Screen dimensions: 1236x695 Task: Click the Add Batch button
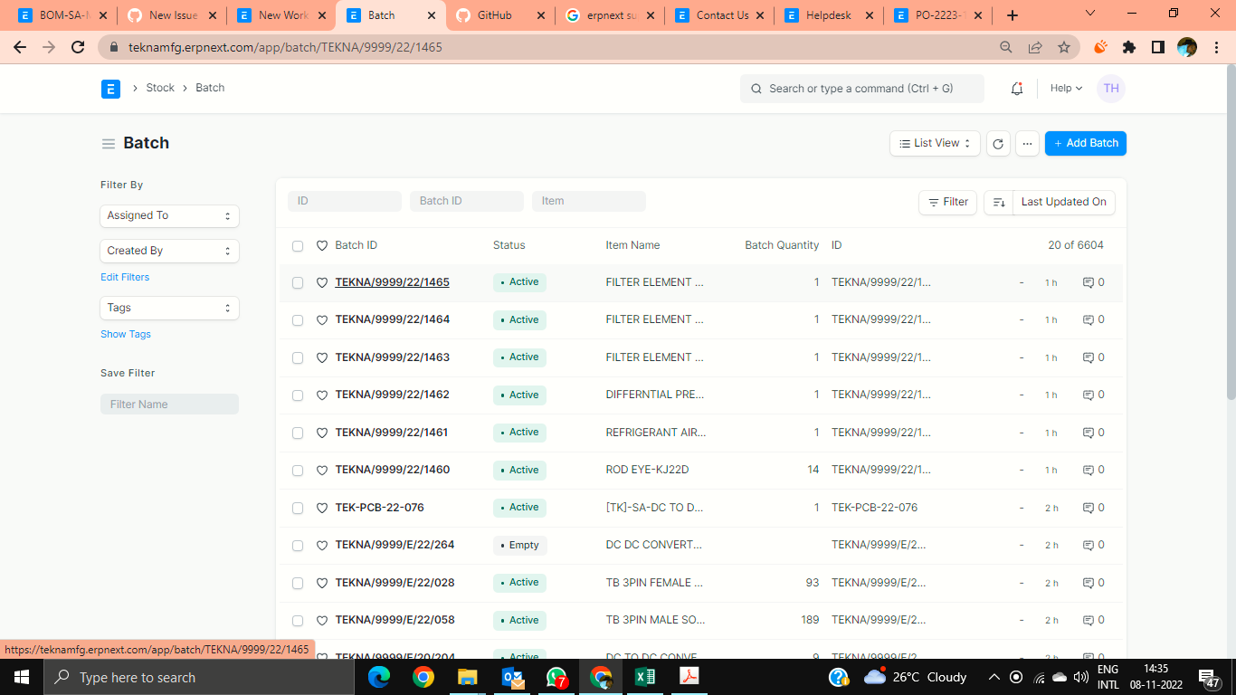(x=1085, y=143)
